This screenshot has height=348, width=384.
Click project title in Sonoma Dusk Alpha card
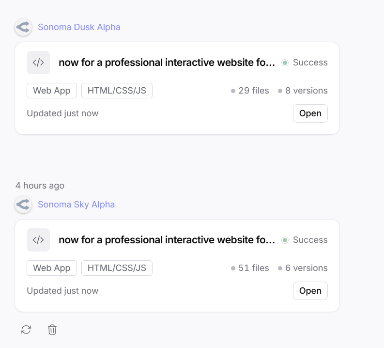tap(167, 63)
